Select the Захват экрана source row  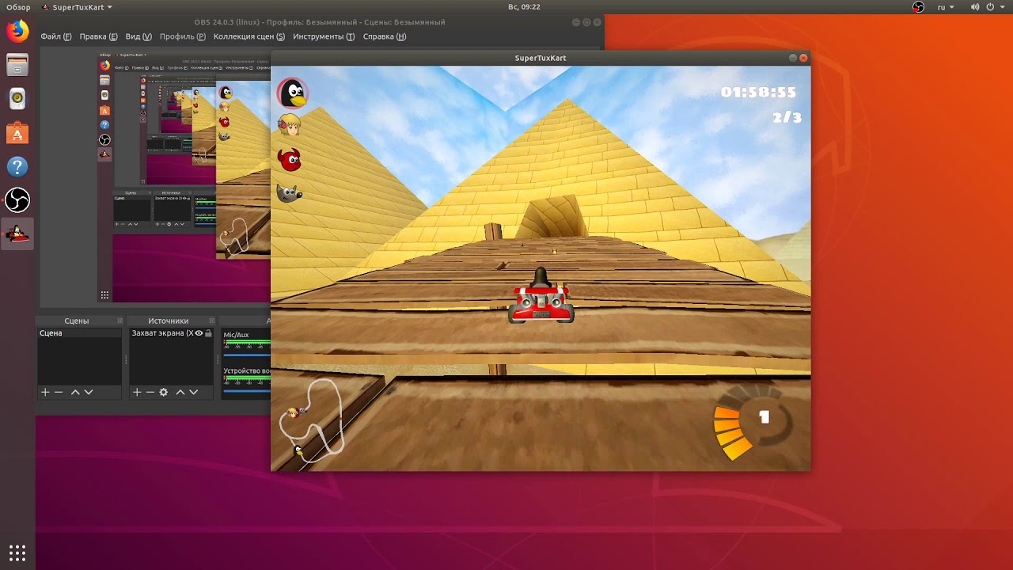pos(172,333)
